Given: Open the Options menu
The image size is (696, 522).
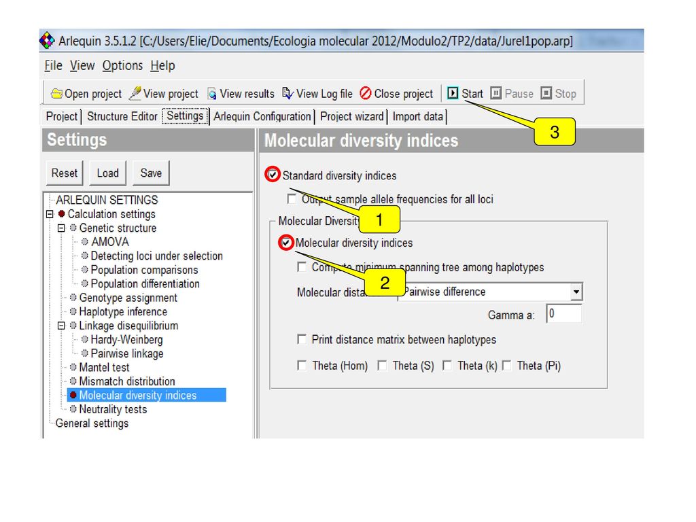Looking at the screenshot, I should [122, 66].
